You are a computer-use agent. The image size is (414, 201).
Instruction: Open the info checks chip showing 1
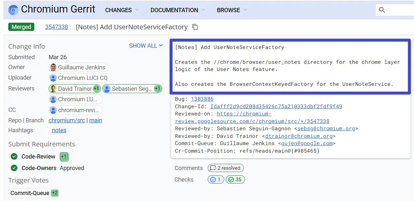tap(216, 180)
